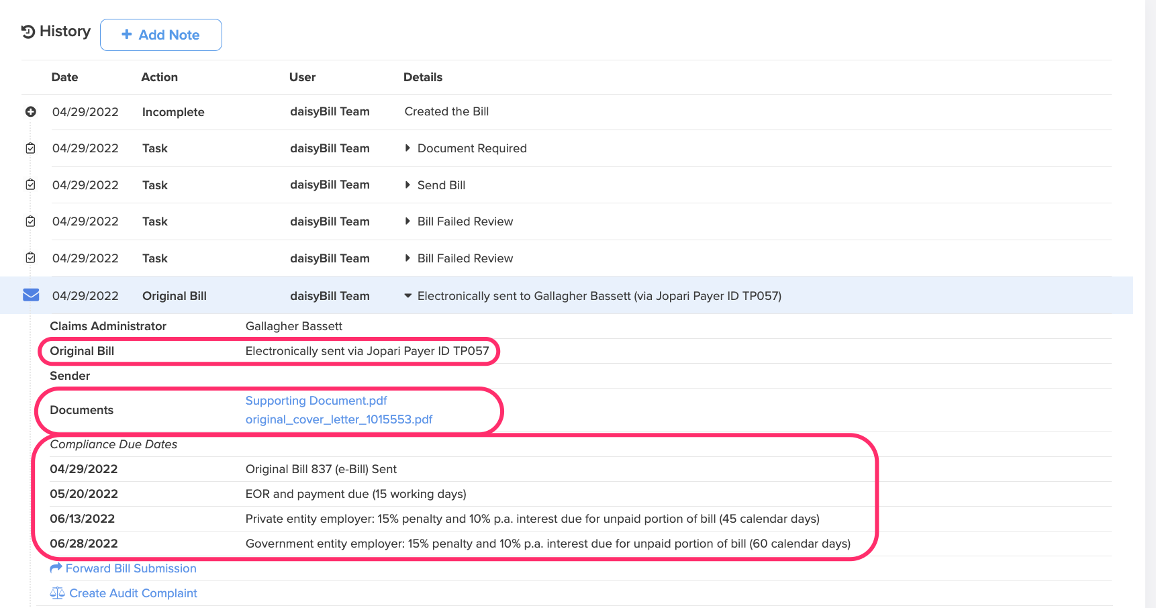Viewport: 1156px width, 608px height.
Task: Open Supporting Document.pdf link
Action: (x=316, y=401)
